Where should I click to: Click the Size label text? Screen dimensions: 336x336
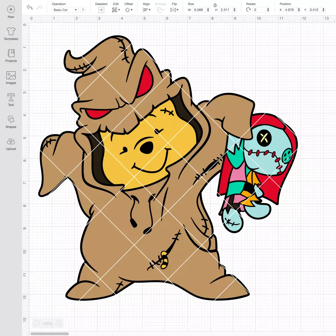[191, 4]
